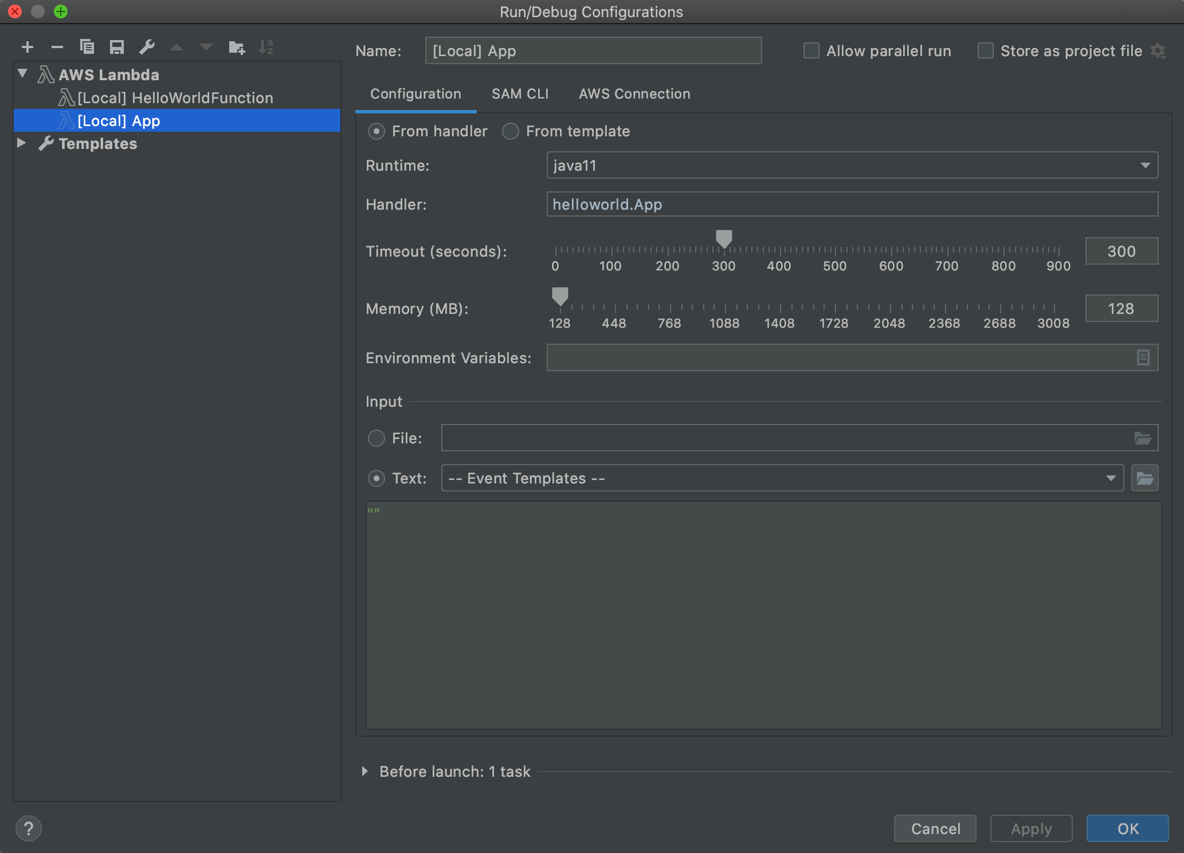Check Store as project file
1184x853 pixels.
pos(985,50)
